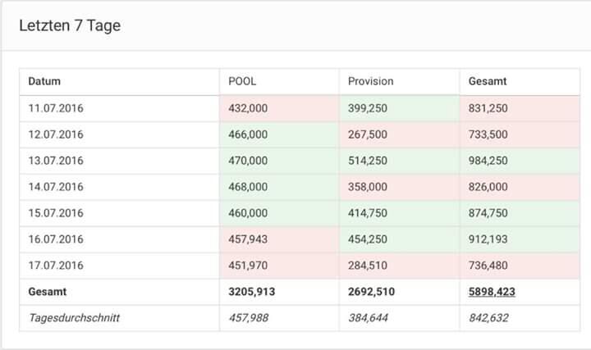Select average Gesamt value 842,632

pyautogui.click(x=488, y=318)
